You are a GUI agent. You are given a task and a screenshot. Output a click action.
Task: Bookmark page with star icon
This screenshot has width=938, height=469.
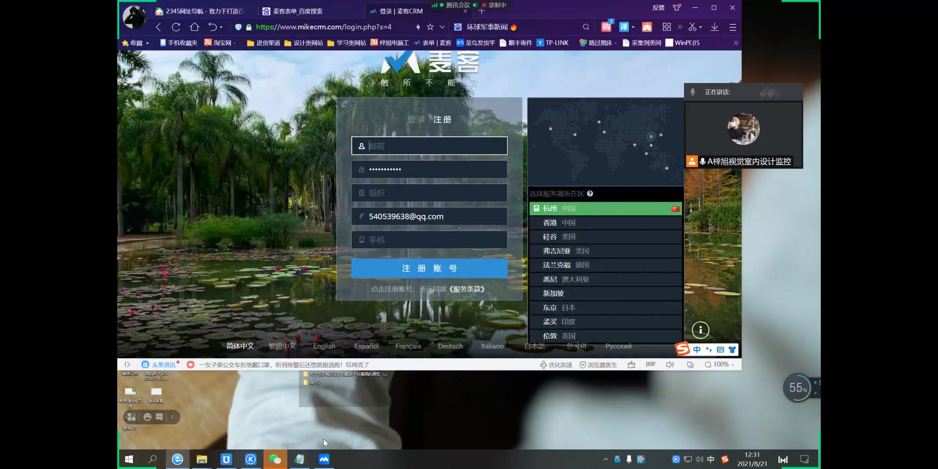pos(430,27)
